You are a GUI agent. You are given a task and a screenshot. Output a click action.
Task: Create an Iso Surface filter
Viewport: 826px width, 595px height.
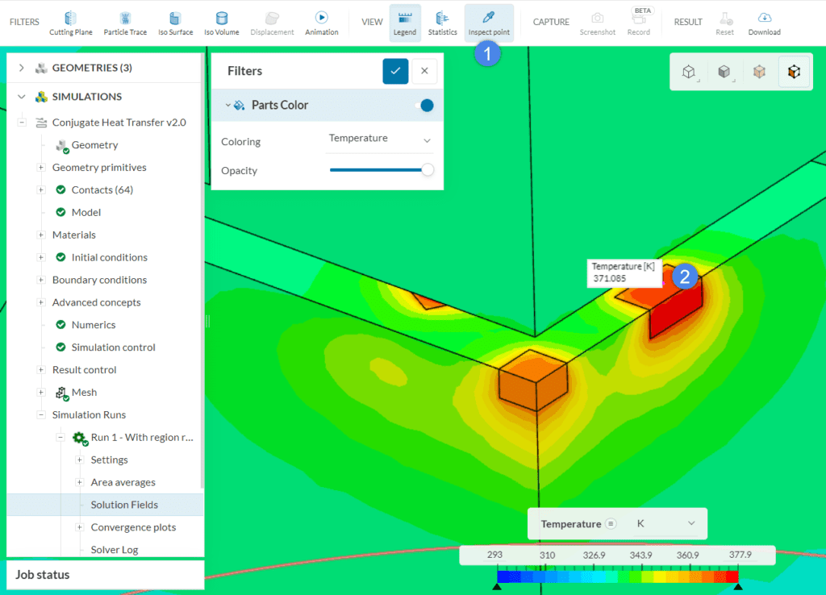coord(175,23)
